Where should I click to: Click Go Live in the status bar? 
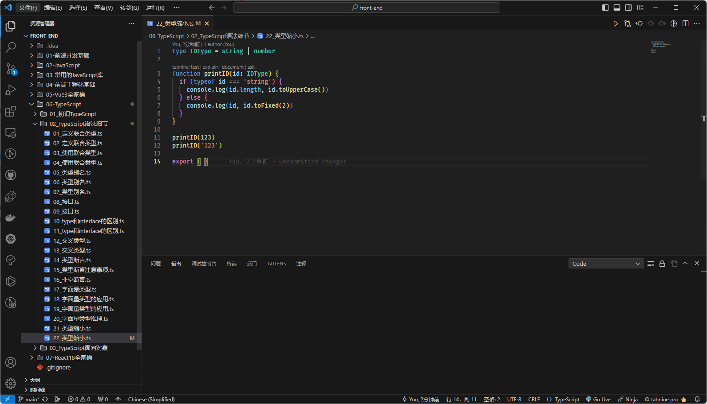click(598, 399)
